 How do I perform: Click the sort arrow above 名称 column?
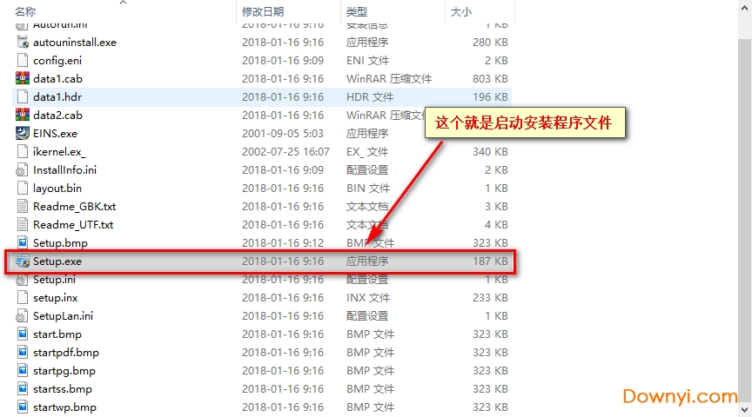[x=124, y=3]
